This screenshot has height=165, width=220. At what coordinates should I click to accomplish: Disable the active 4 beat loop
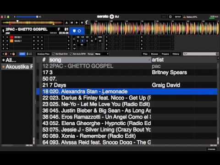82,41
